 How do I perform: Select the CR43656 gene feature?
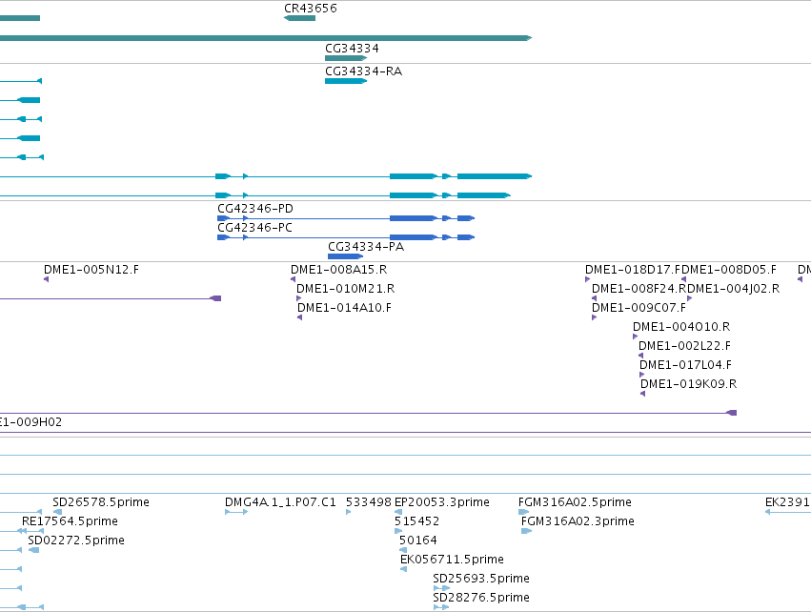tap(299, 18)
